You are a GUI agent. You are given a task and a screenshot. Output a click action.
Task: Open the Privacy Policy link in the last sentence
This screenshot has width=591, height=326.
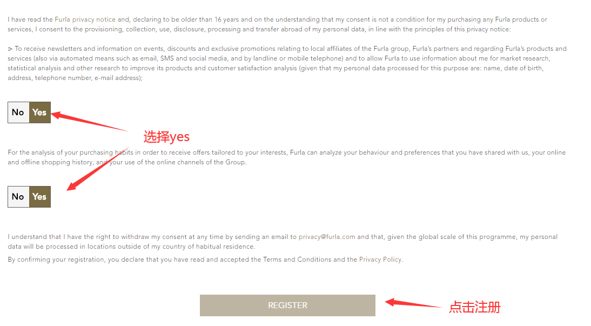click(x=380, y=260)
